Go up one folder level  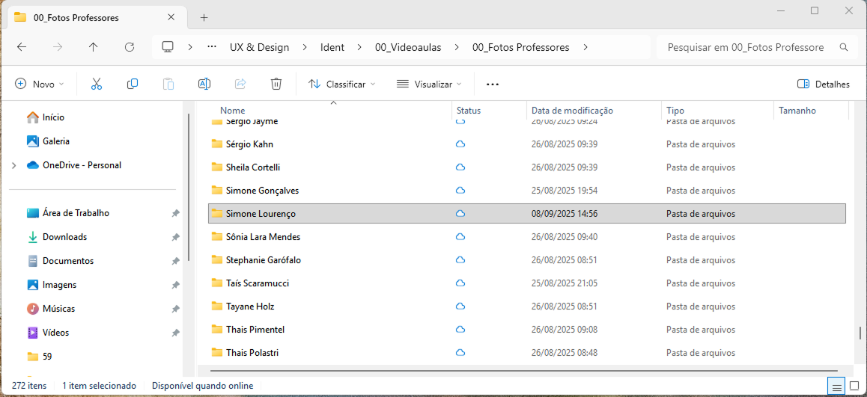tap(93, 47)
